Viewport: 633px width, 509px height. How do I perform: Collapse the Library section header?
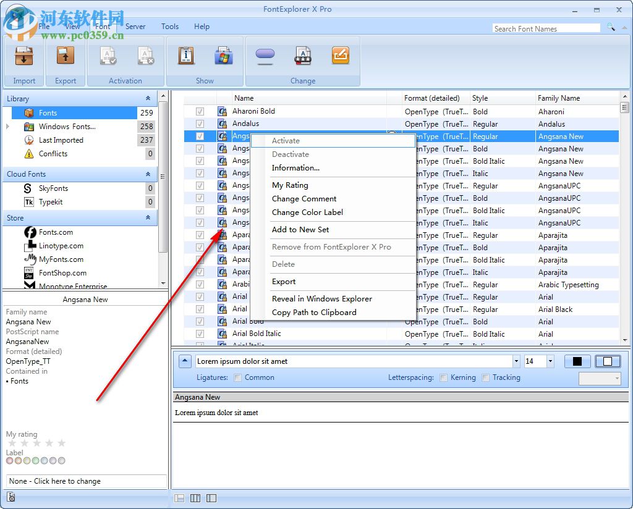pos(148,98)
